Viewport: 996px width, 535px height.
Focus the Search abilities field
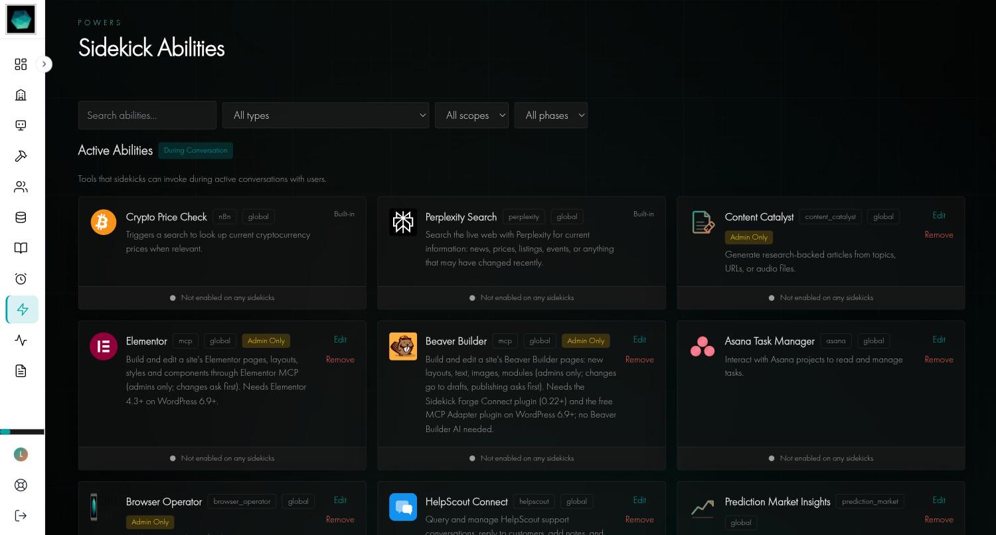coord(147,115)
